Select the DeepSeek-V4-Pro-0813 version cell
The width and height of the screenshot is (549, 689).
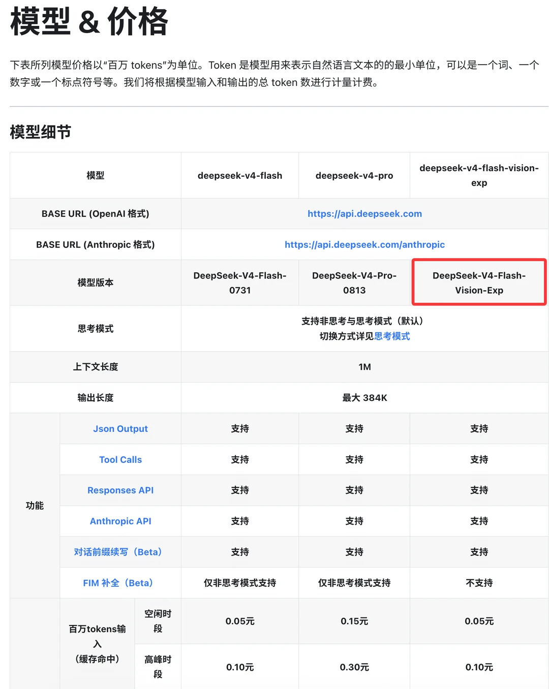pyautogui.click(x=354, y=283)
